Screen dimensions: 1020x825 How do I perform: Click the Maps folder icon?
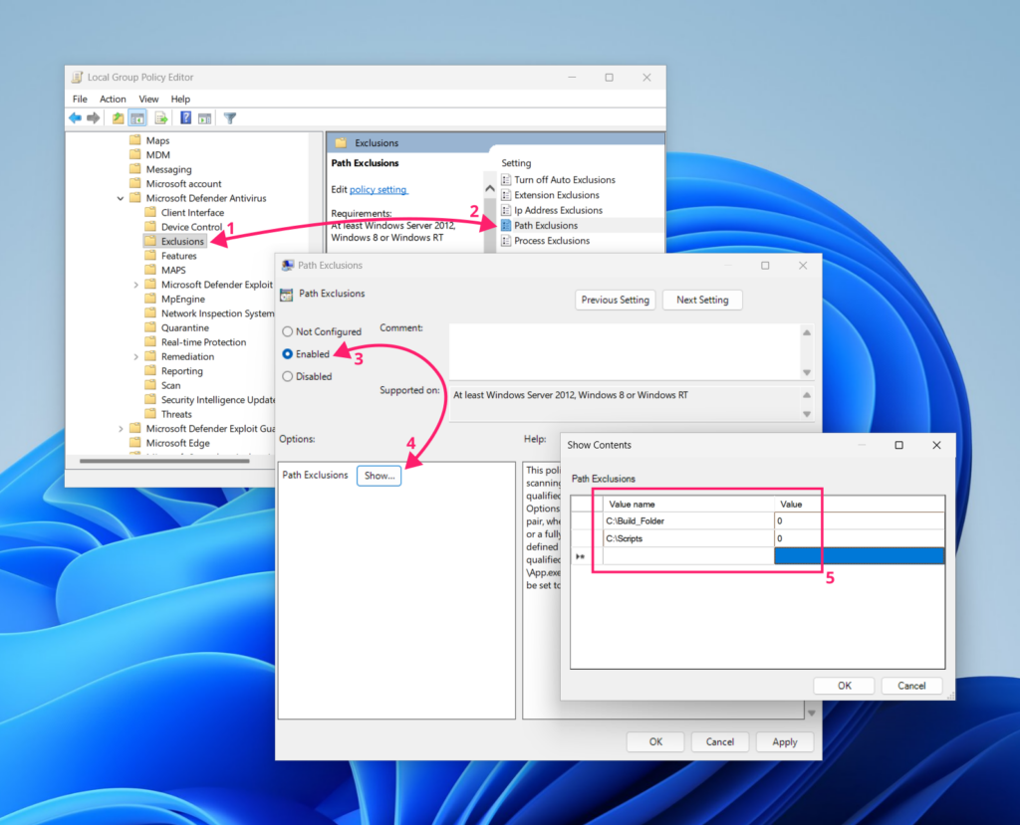[135, 139]
